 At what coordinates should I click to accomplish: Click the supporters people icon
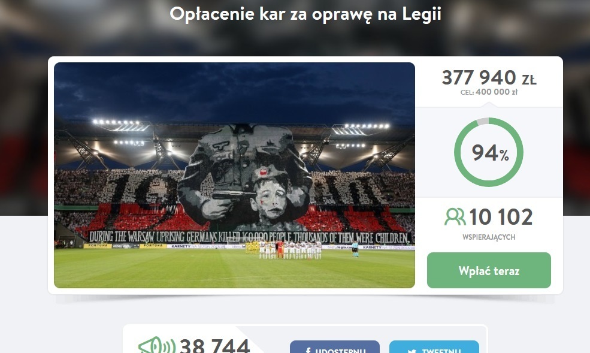point(455,217)
